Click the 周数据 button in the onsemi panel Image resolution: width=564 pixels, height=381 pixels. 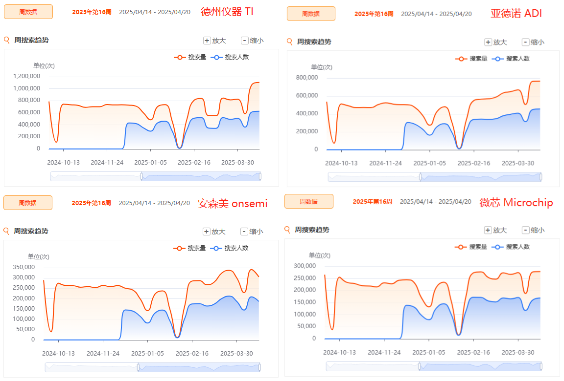point(28,203)
